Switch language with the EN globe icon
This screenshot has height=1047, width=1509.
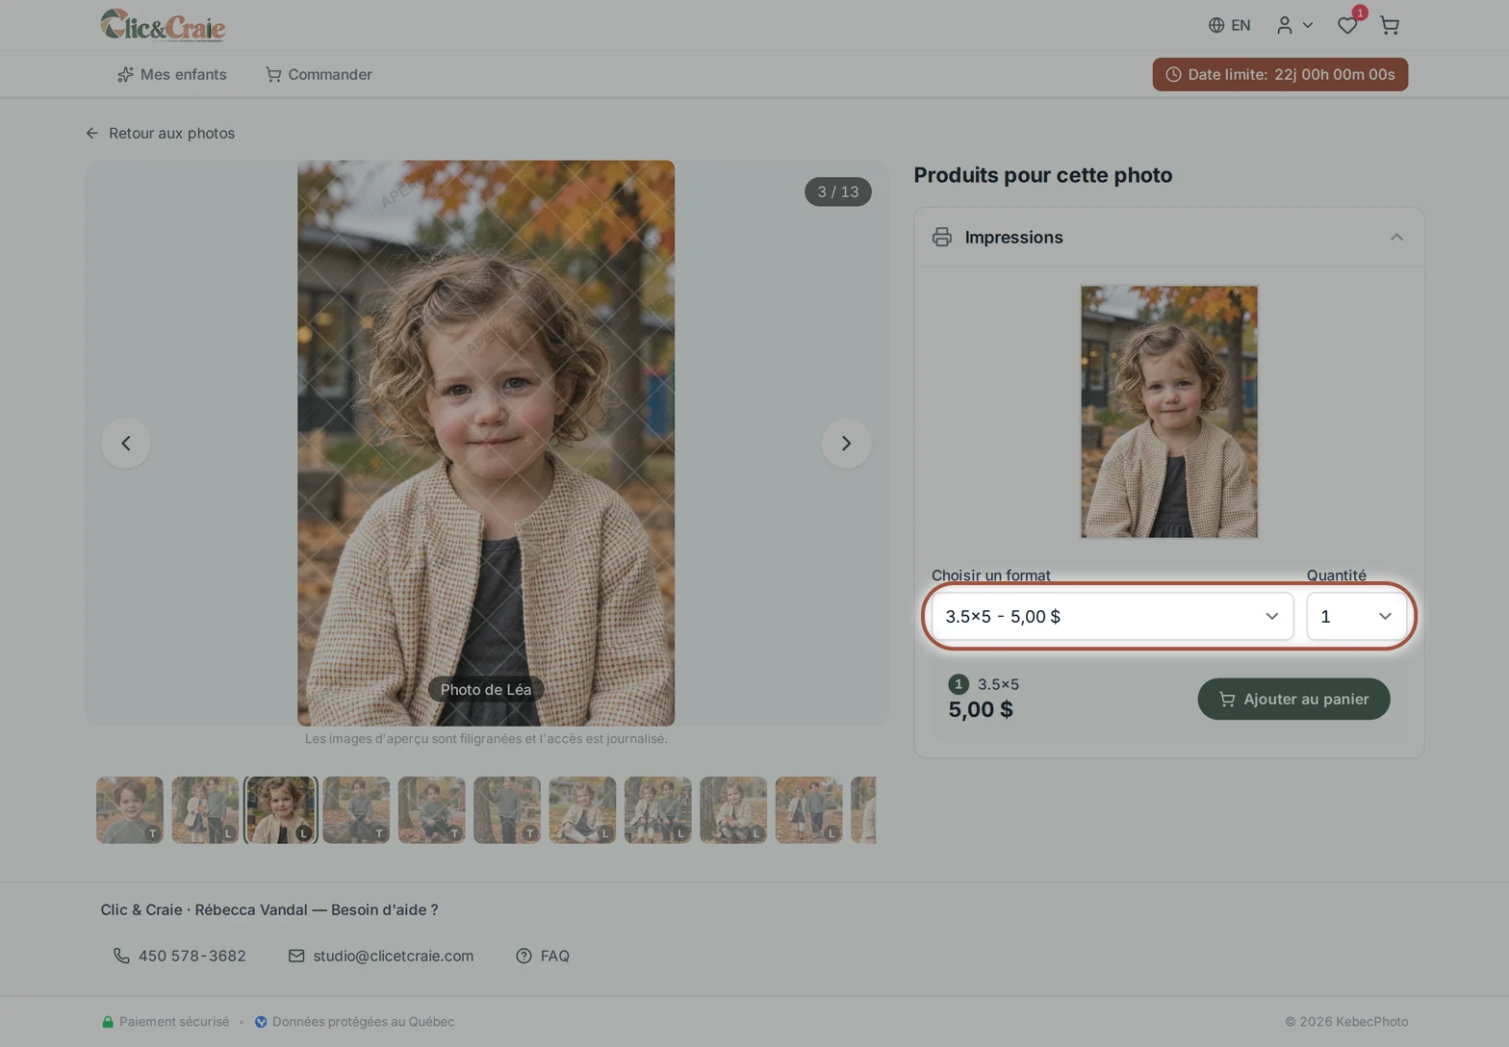tap(1229, 26)
